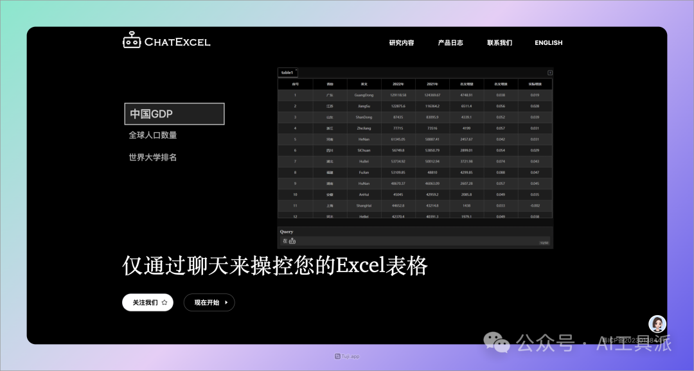Click the 116364.2 value cell
The image size is (694, 371).
[432, 106]
